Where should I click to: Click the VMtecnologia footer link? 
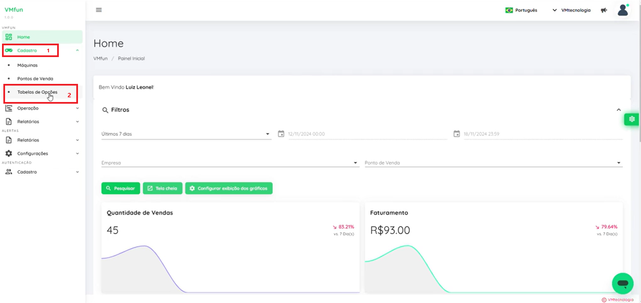[617, 300]
